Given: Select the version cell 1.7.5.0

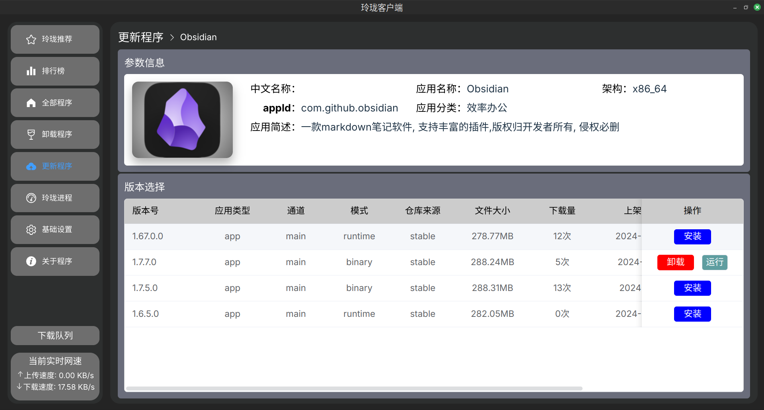Looking at the screenshot, I should pos(145,288).
